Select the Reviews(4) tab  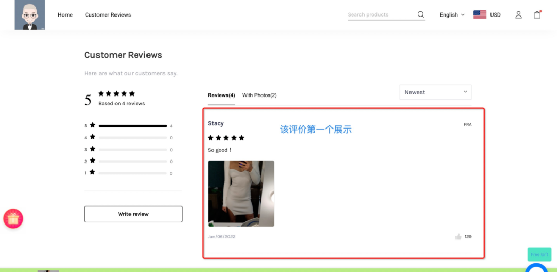(x=221, y=95)
